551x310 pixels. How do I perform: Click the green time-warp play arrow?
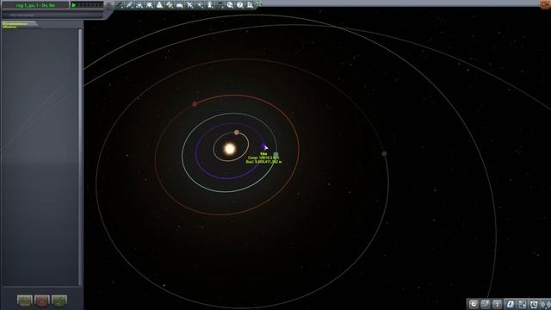pyautogui.click(x=74, y=5)
